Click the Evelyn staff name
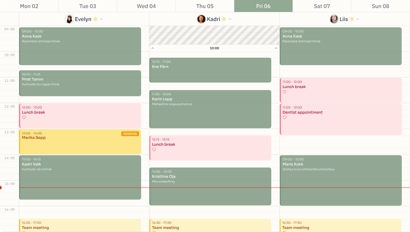The width and height of the screenshot is (410, 232). [x=83, y=19]
